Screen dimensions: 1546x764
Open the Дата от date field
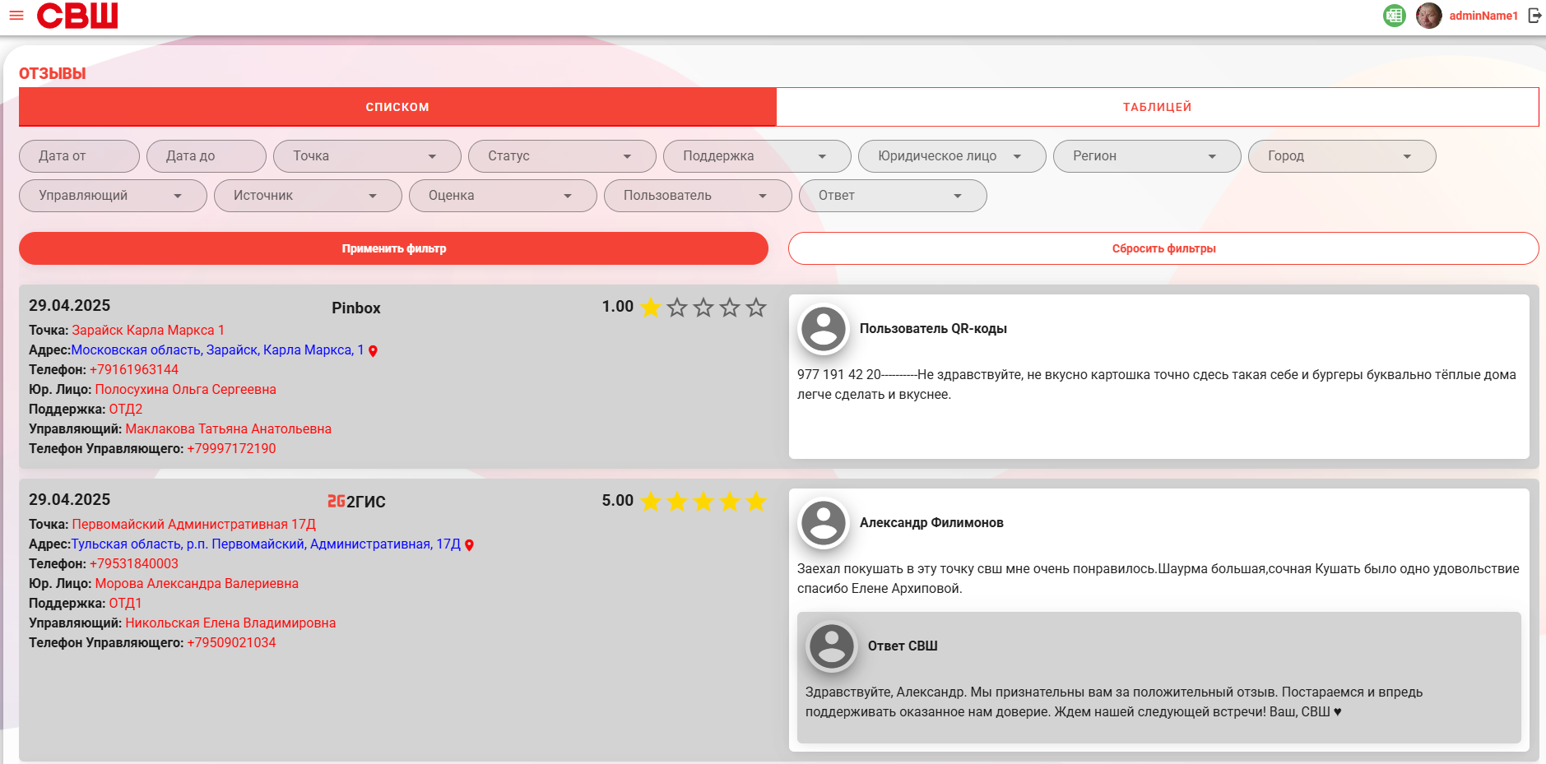coord(79,156)
